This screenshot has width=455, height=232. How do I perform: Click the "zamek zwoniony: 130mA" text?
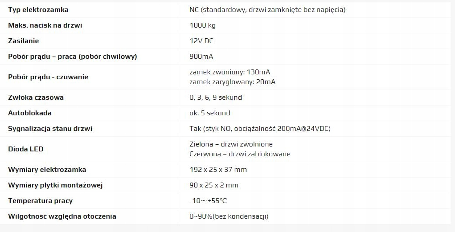230,72
